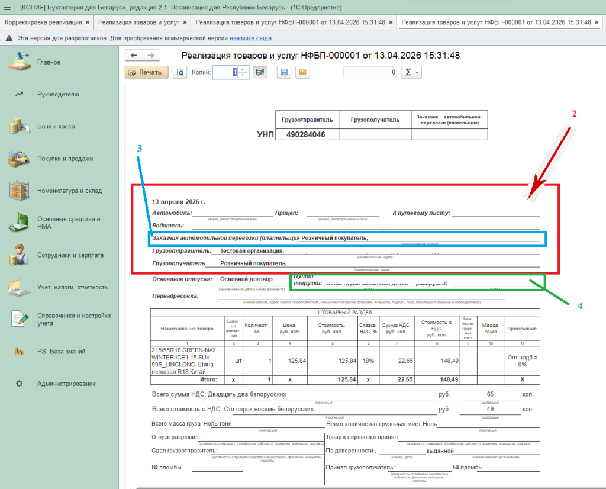Go back with the left arrow button

pyautogui.click(x=134, y=56)
